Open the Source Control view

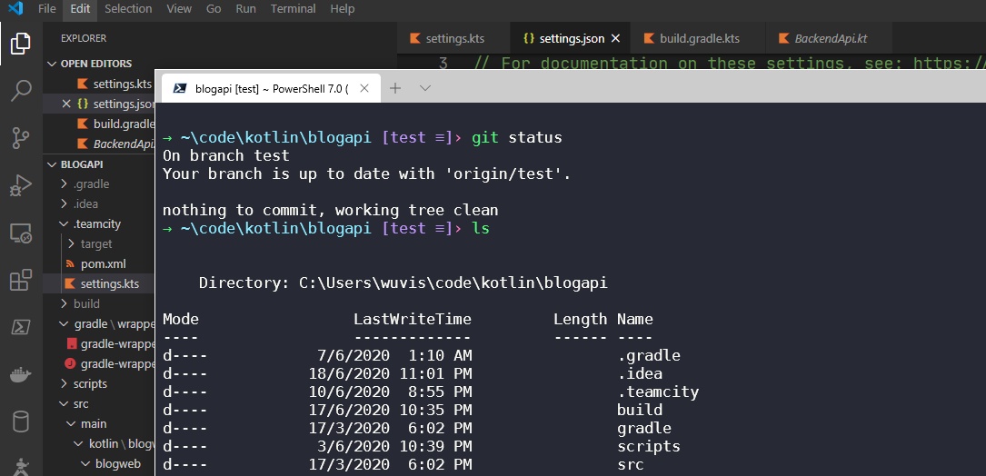pyautogui.click(x=20, y=138)
